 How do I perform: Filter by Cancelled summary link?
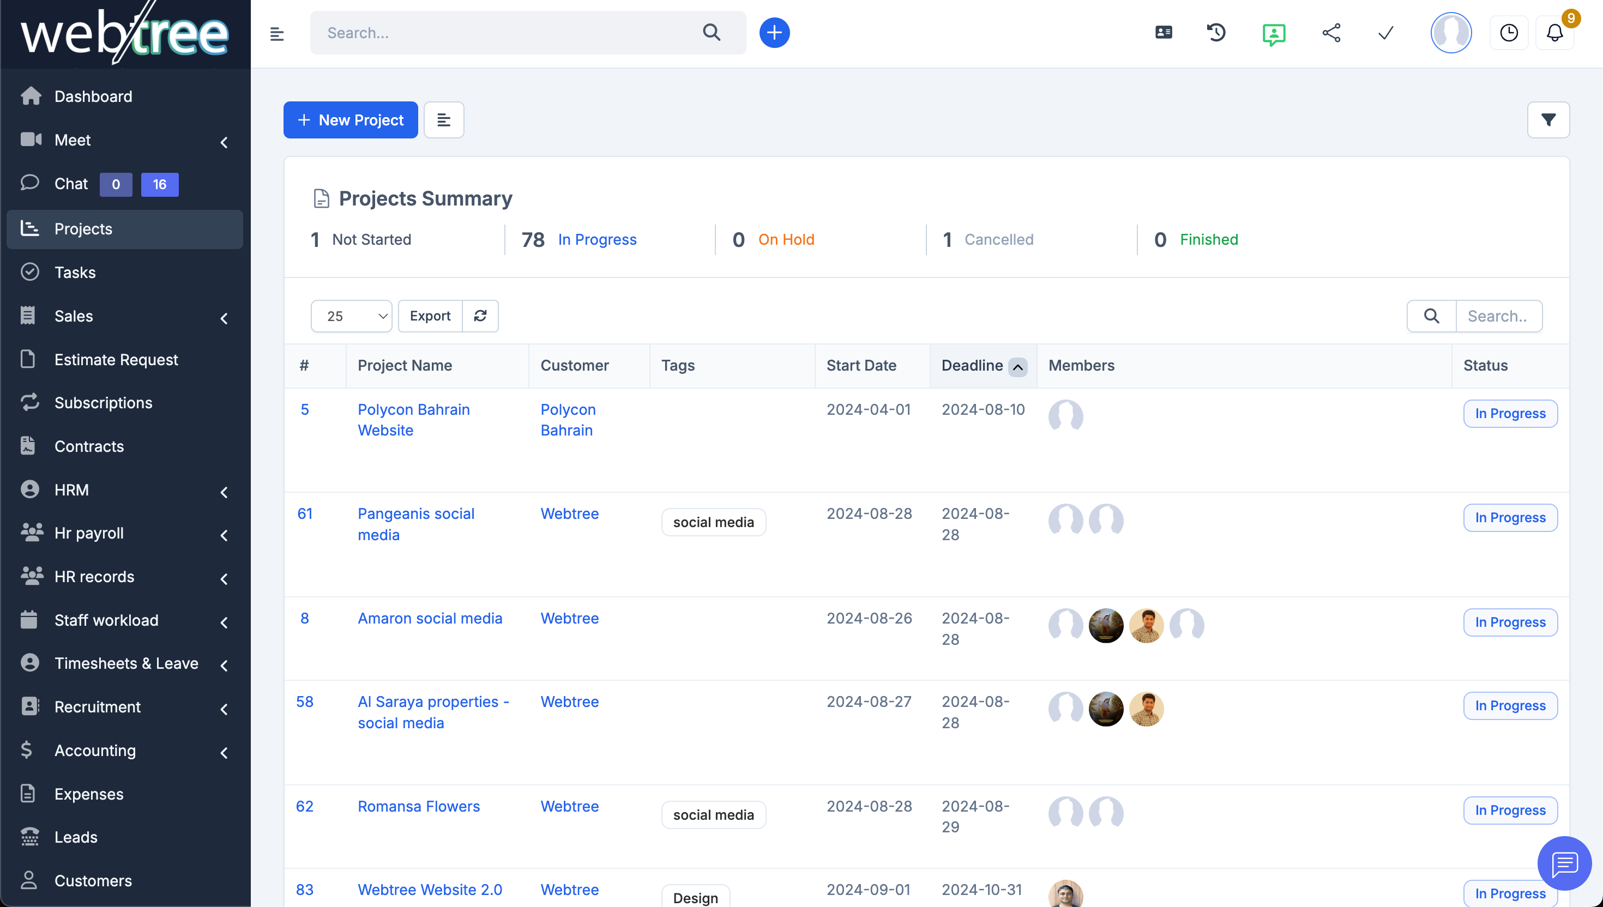(x=999, y=239)
